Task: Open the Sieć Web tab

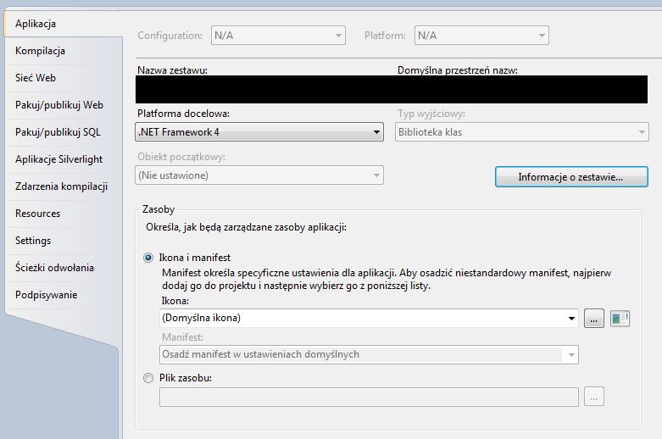Action: [64, 78]
